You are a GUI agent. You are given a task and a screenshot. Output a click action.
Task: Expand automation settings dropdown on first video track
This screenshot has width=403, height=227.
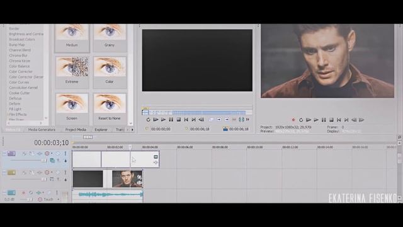[x=52, y=154]
